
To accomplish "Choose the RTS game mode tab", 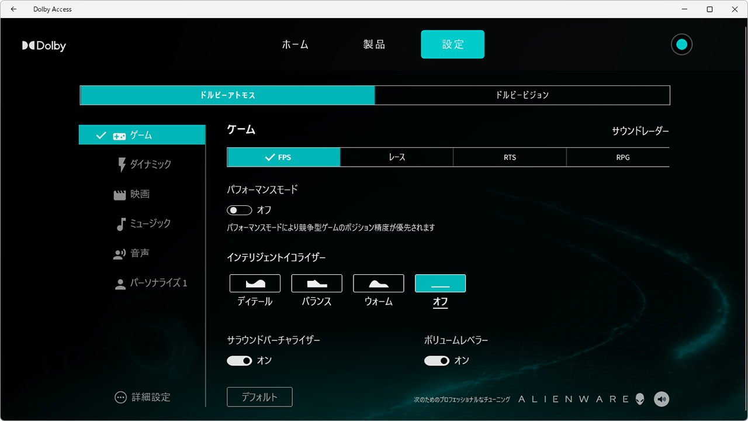I will coord(510,157).
